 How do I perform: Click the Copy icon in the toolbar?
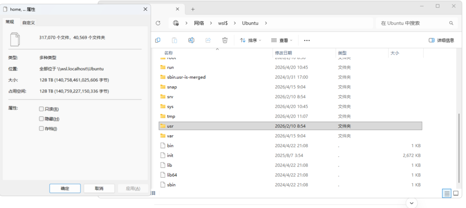pos(157,40)
